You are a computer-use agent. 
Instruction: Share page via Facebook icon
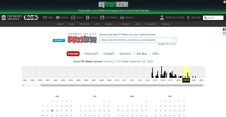[x=224, y=29]
